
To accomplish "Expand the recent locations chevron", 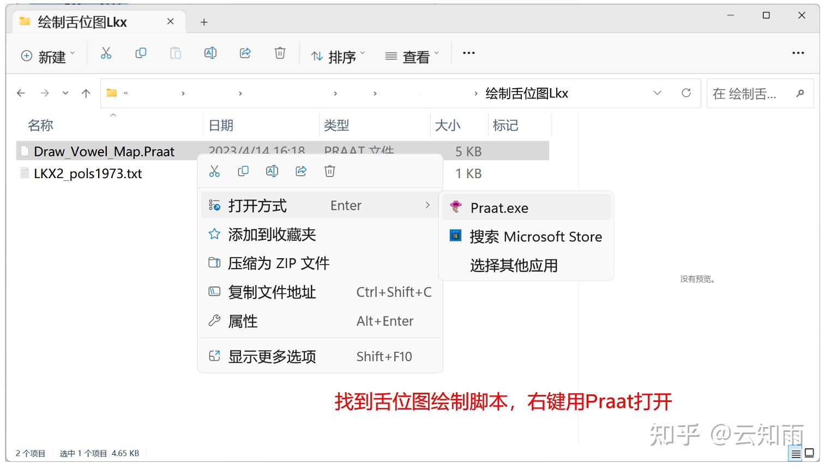I will [65, 93].
